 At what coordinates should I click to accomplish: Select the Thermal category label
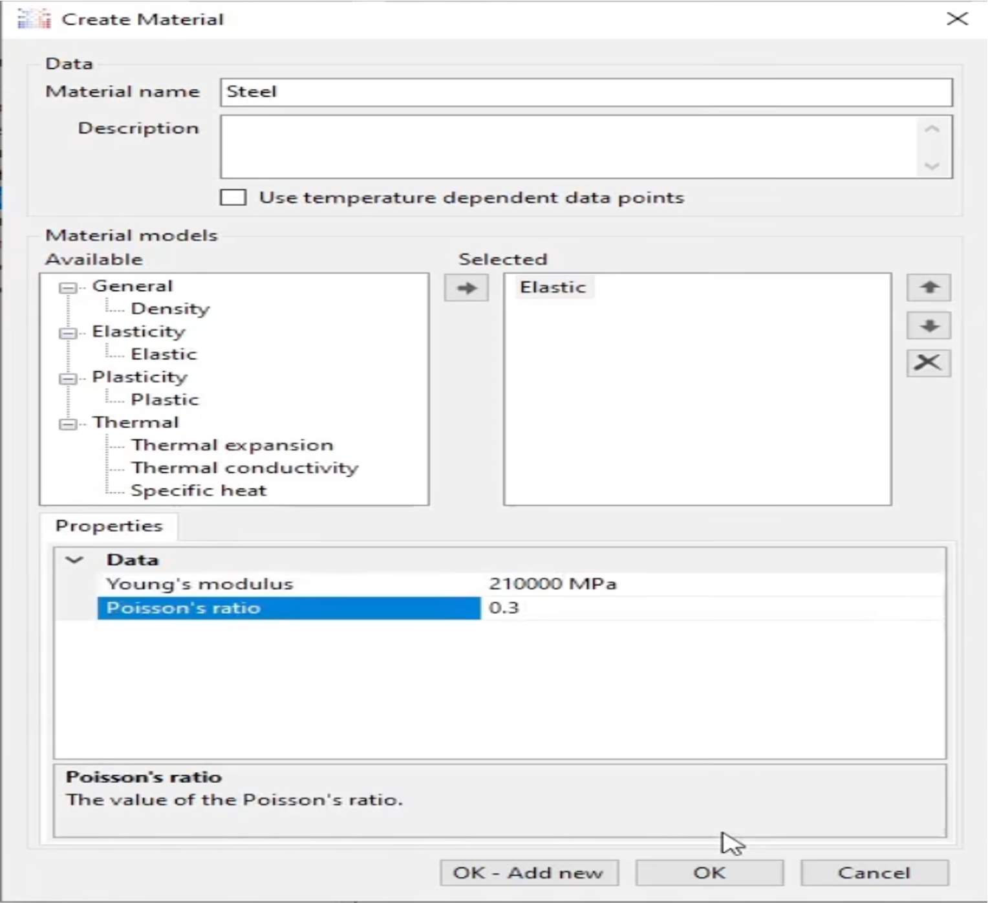point(135,422)
